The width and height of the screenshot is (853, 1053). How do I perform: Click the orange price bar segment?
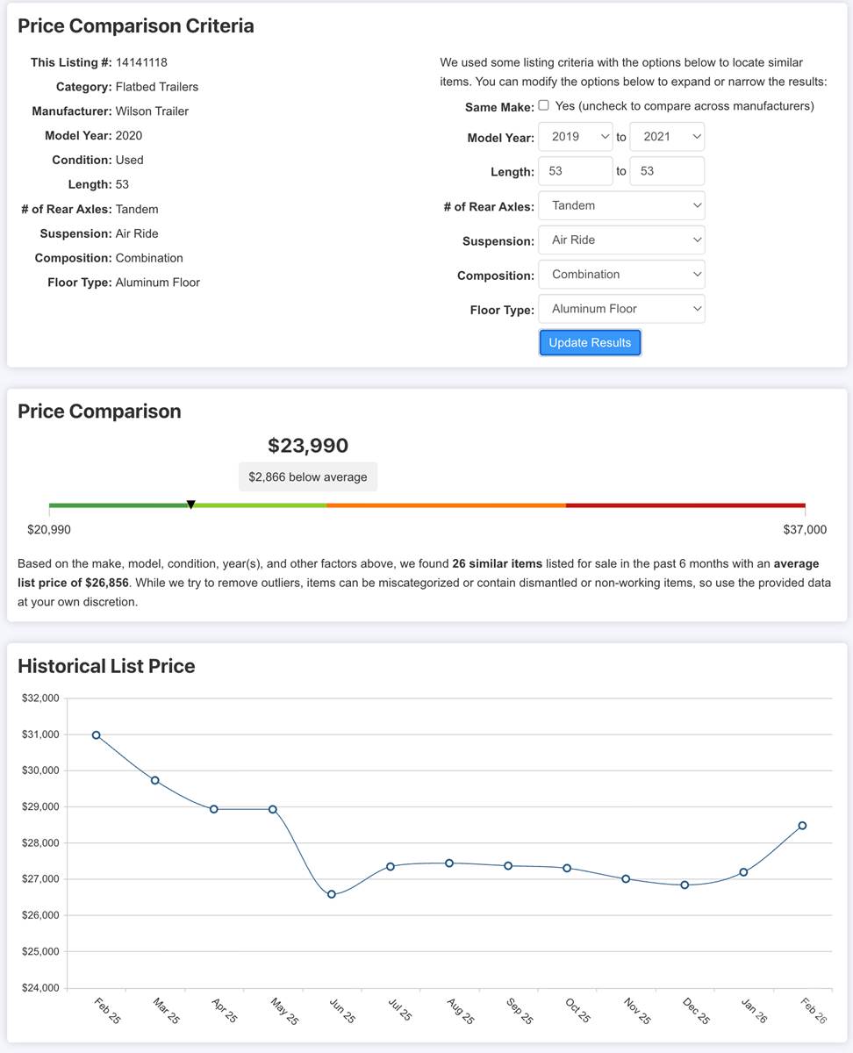446,505
